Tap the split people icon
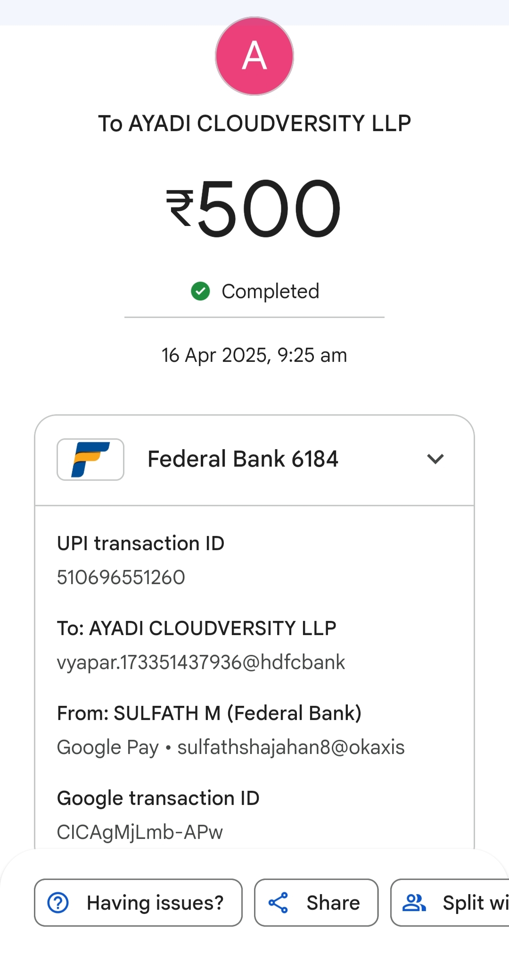 [x=414, y=903]
